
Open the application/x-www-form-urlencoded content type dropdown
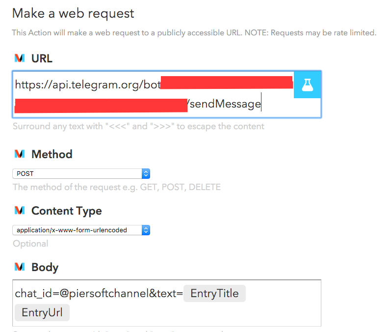81,230
